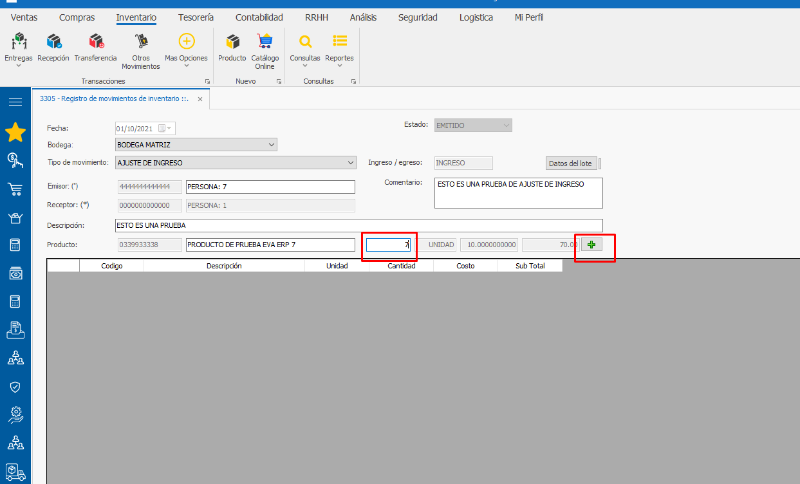Click the Producto icon under Nuevo
Viewport: 800px width, 484px height.
(232, 42)
